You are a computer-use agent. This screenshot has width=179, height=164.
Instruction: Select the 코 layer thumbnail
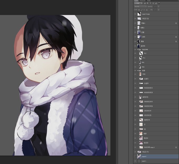141,124
